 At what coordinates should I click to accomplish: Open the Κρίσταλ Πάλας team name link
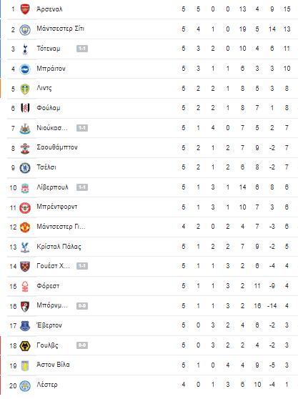pyautogui.click(x=59, y=247)
